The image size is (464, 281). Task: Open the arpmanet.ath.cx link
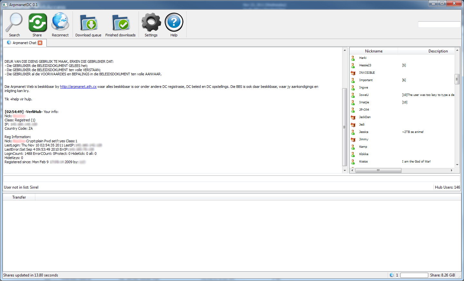pos(78,87)
